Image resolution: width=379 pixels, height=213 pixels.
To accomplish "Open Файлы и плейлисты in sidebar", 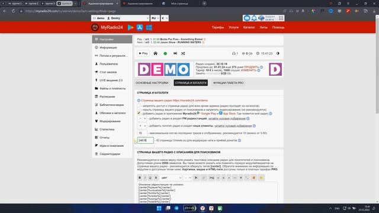I will click(x=112, y=88).
